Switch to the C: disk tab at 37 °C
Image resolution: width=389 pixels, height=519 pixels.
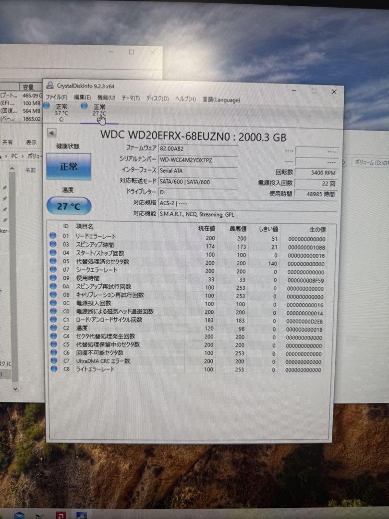click(x=61, y=113)
